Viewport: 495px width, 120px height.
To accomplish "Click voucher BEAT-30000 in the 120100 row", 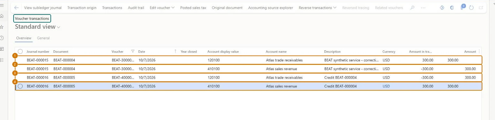I will (123, 60).
